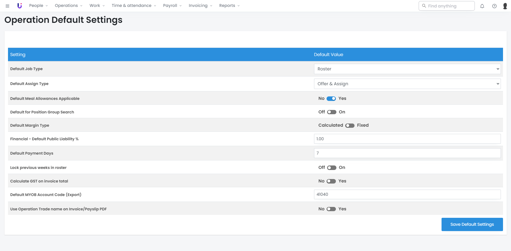The width and height of the screenshot is (511, 251).
Task: Turn on Lock previous weeks in roster
Action: 332,168
